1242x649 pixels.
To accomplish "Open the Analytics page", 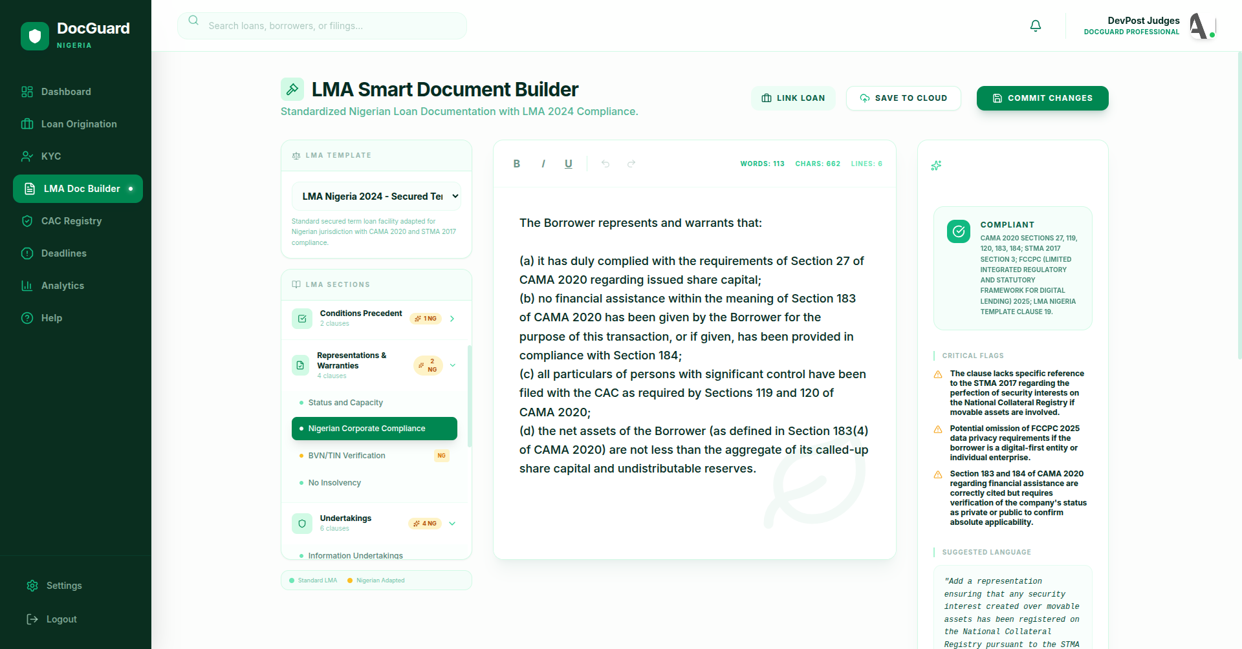I will click(78, 286).
